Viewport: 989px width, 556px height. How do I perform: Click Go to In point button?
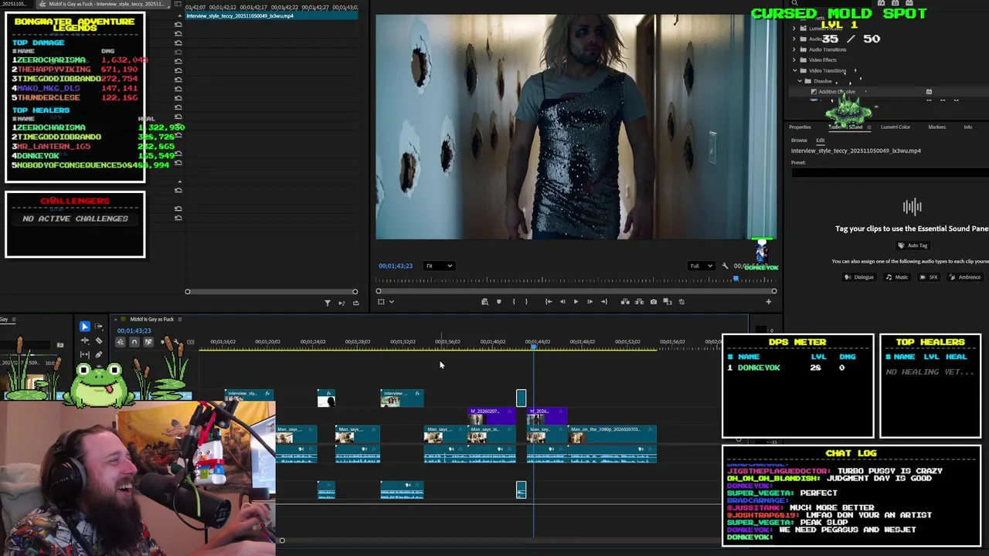(x=548, y=302)
